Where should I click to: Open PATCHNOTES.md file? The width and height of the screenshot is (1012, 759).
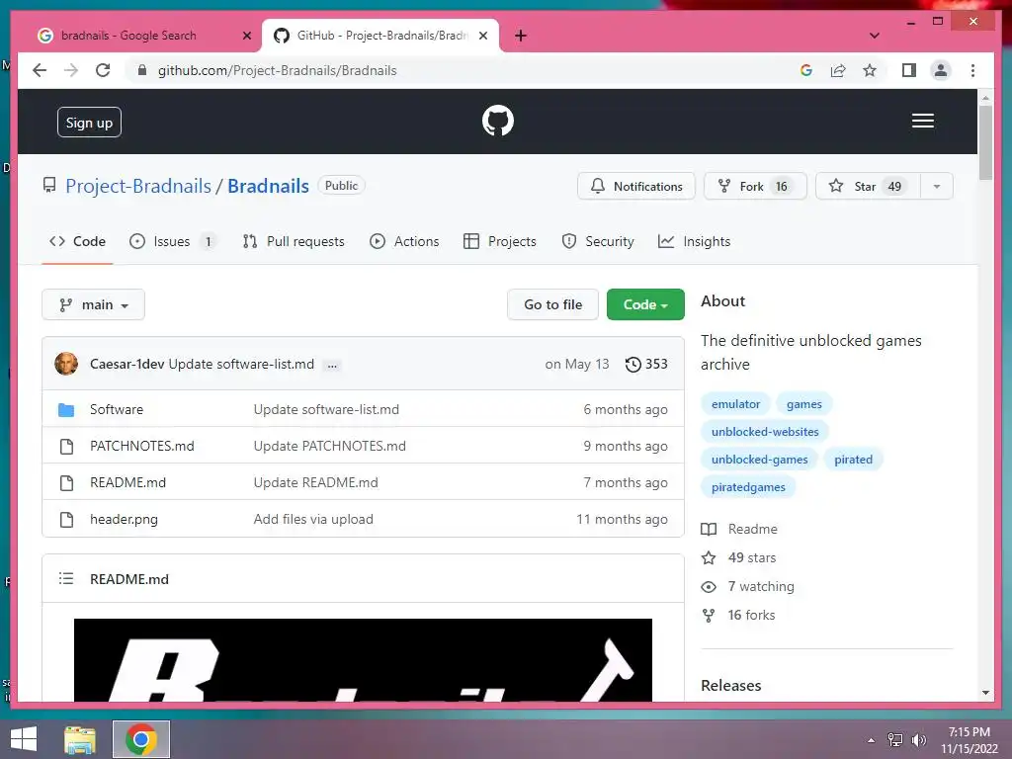pos(142,446)
